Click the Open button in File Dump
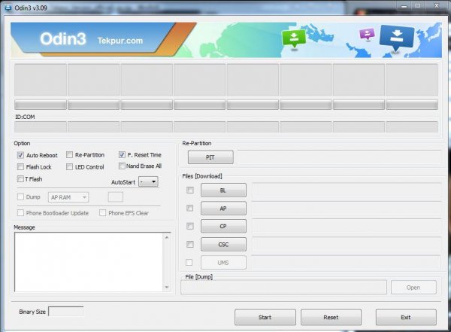Image resolution: width=451 pixels, height=332 pixels. tap(413, 288)
